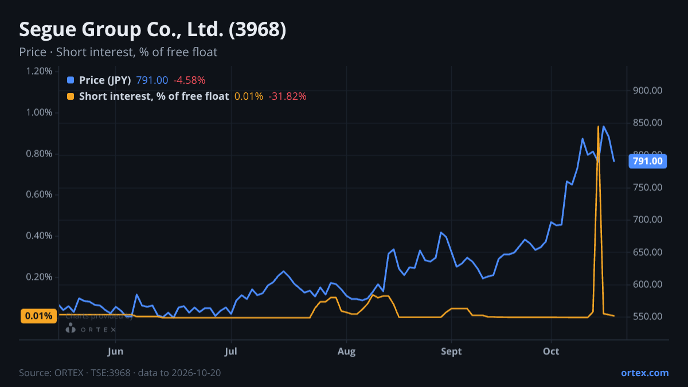Click the -4.58% price change value
This screenshot has height=387, width=688.
189,80
